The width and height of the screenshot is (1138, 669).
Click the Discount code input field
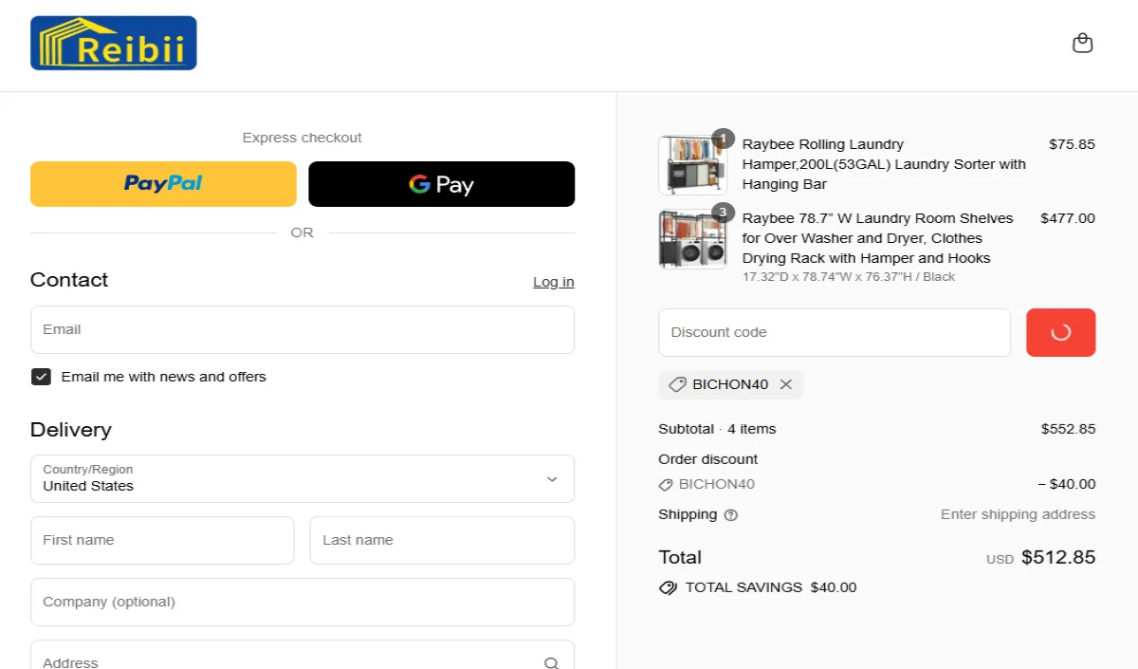pos(834,332)
